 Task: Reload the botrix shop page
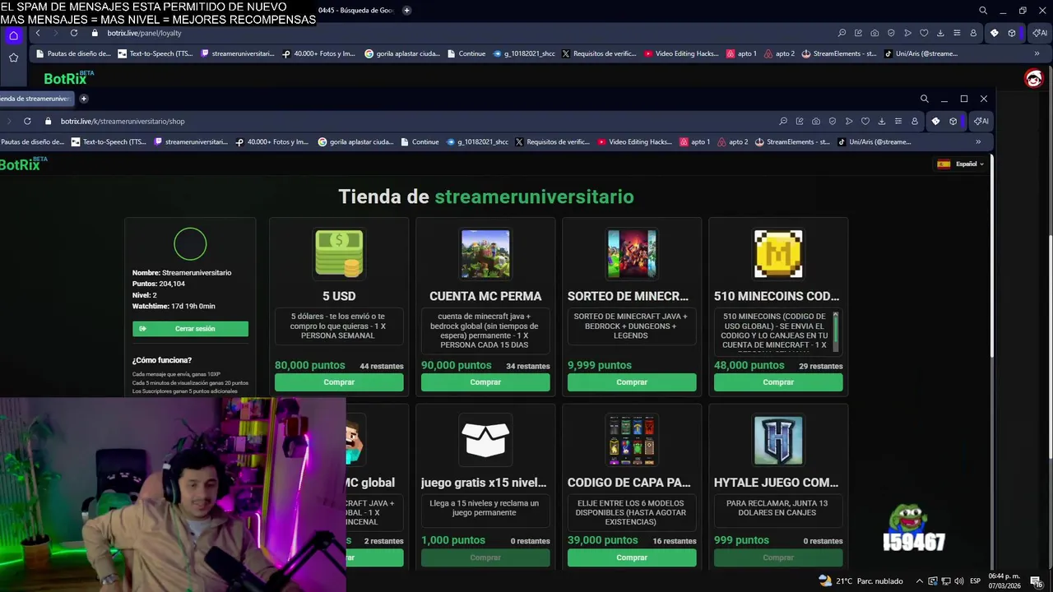click(x=27, y=121)
